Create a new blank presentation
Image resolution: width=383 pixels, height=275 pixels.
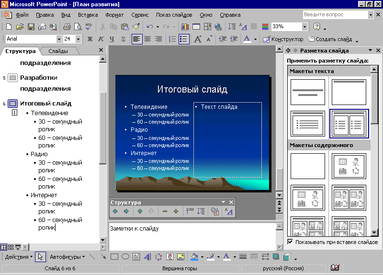click(9, 27)
